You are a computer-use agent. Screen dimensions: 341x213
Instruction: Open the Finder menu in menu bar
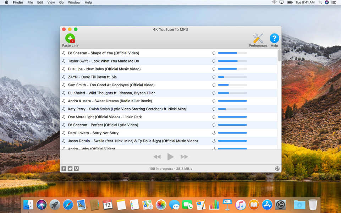18,2
